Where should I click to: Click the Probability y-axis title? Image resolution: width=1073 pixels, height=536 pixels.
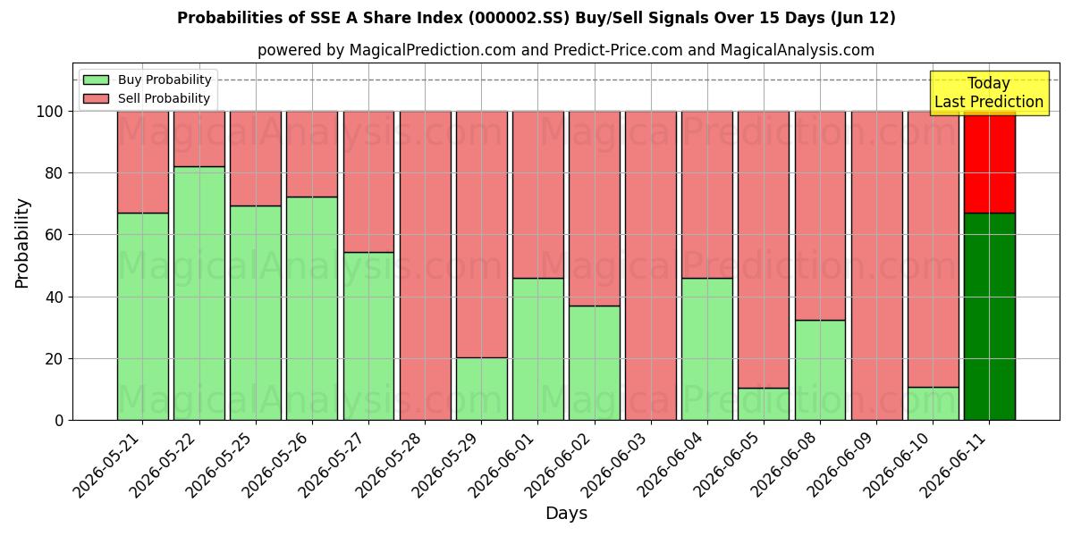pos(22,242)
